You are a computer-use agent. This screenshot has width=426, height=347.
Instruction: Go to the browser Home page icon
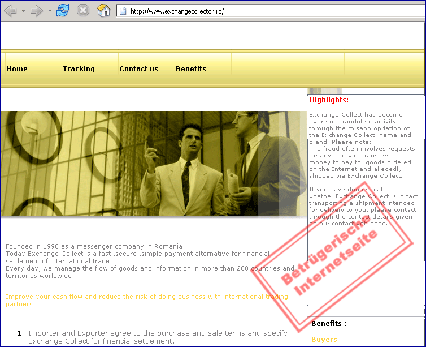pyautogui.click(x=103, y=11)
